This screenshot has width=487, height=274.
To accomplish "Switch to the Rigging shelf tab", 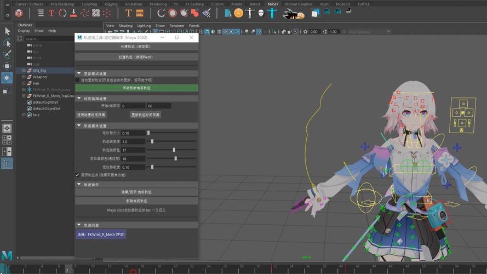I will click(x=111, y=4).
